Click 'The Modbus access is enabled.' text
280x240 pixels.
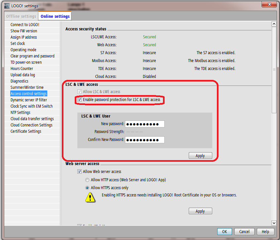click(212, 61)
